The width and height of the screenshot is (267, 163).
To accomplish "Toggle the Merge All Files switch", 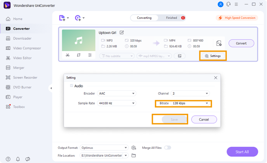I will 167,148.
